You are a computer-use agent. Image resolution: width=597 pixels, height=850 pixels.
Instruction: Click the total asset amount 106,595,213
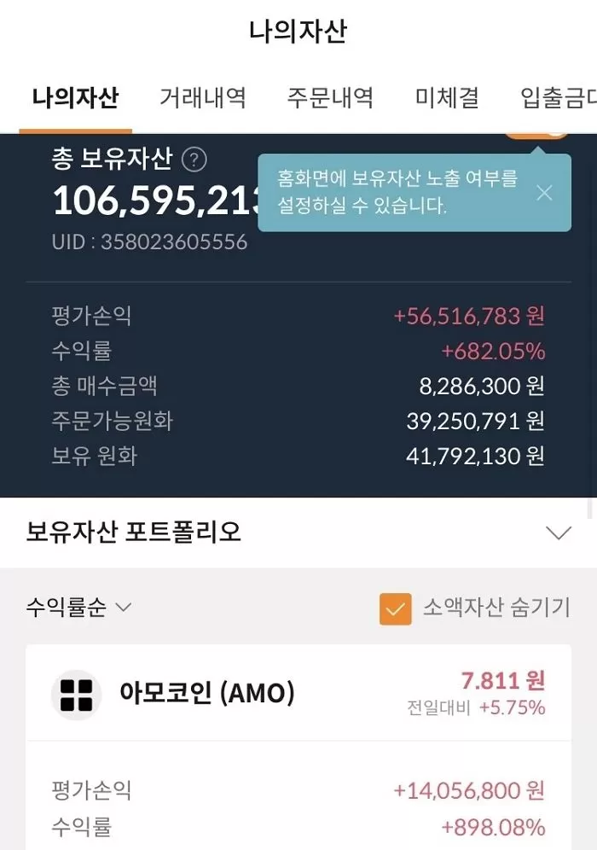pos(145,201)
